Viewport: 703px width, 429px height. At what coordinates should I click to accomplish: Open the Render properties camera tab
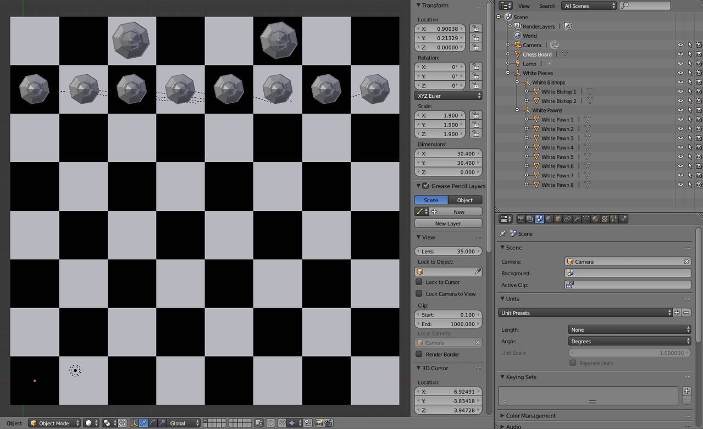[521, 219]
